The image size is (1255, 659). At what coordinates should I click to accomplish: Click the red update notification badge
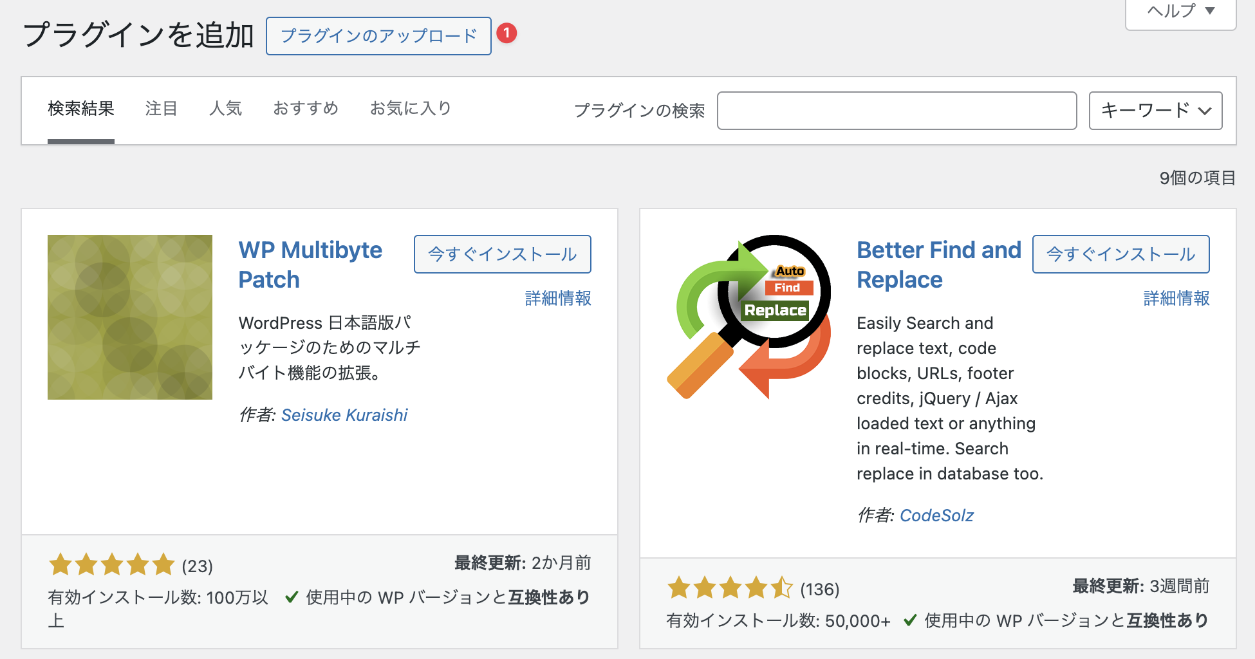[x=507, y=33]
